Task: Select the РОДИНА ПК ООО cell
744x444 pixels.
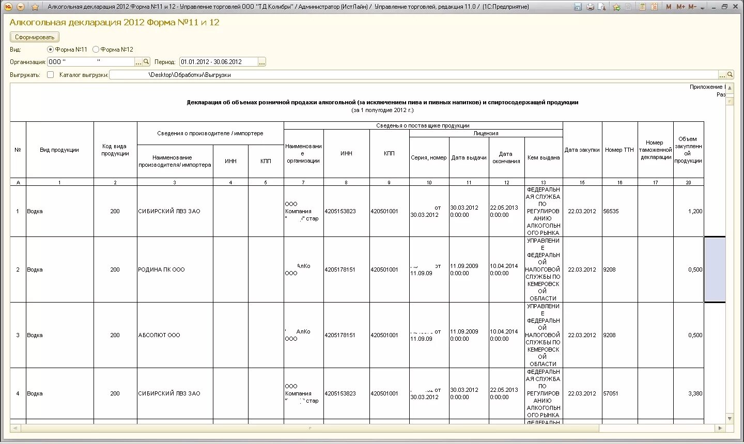Action: pos(175,269)
